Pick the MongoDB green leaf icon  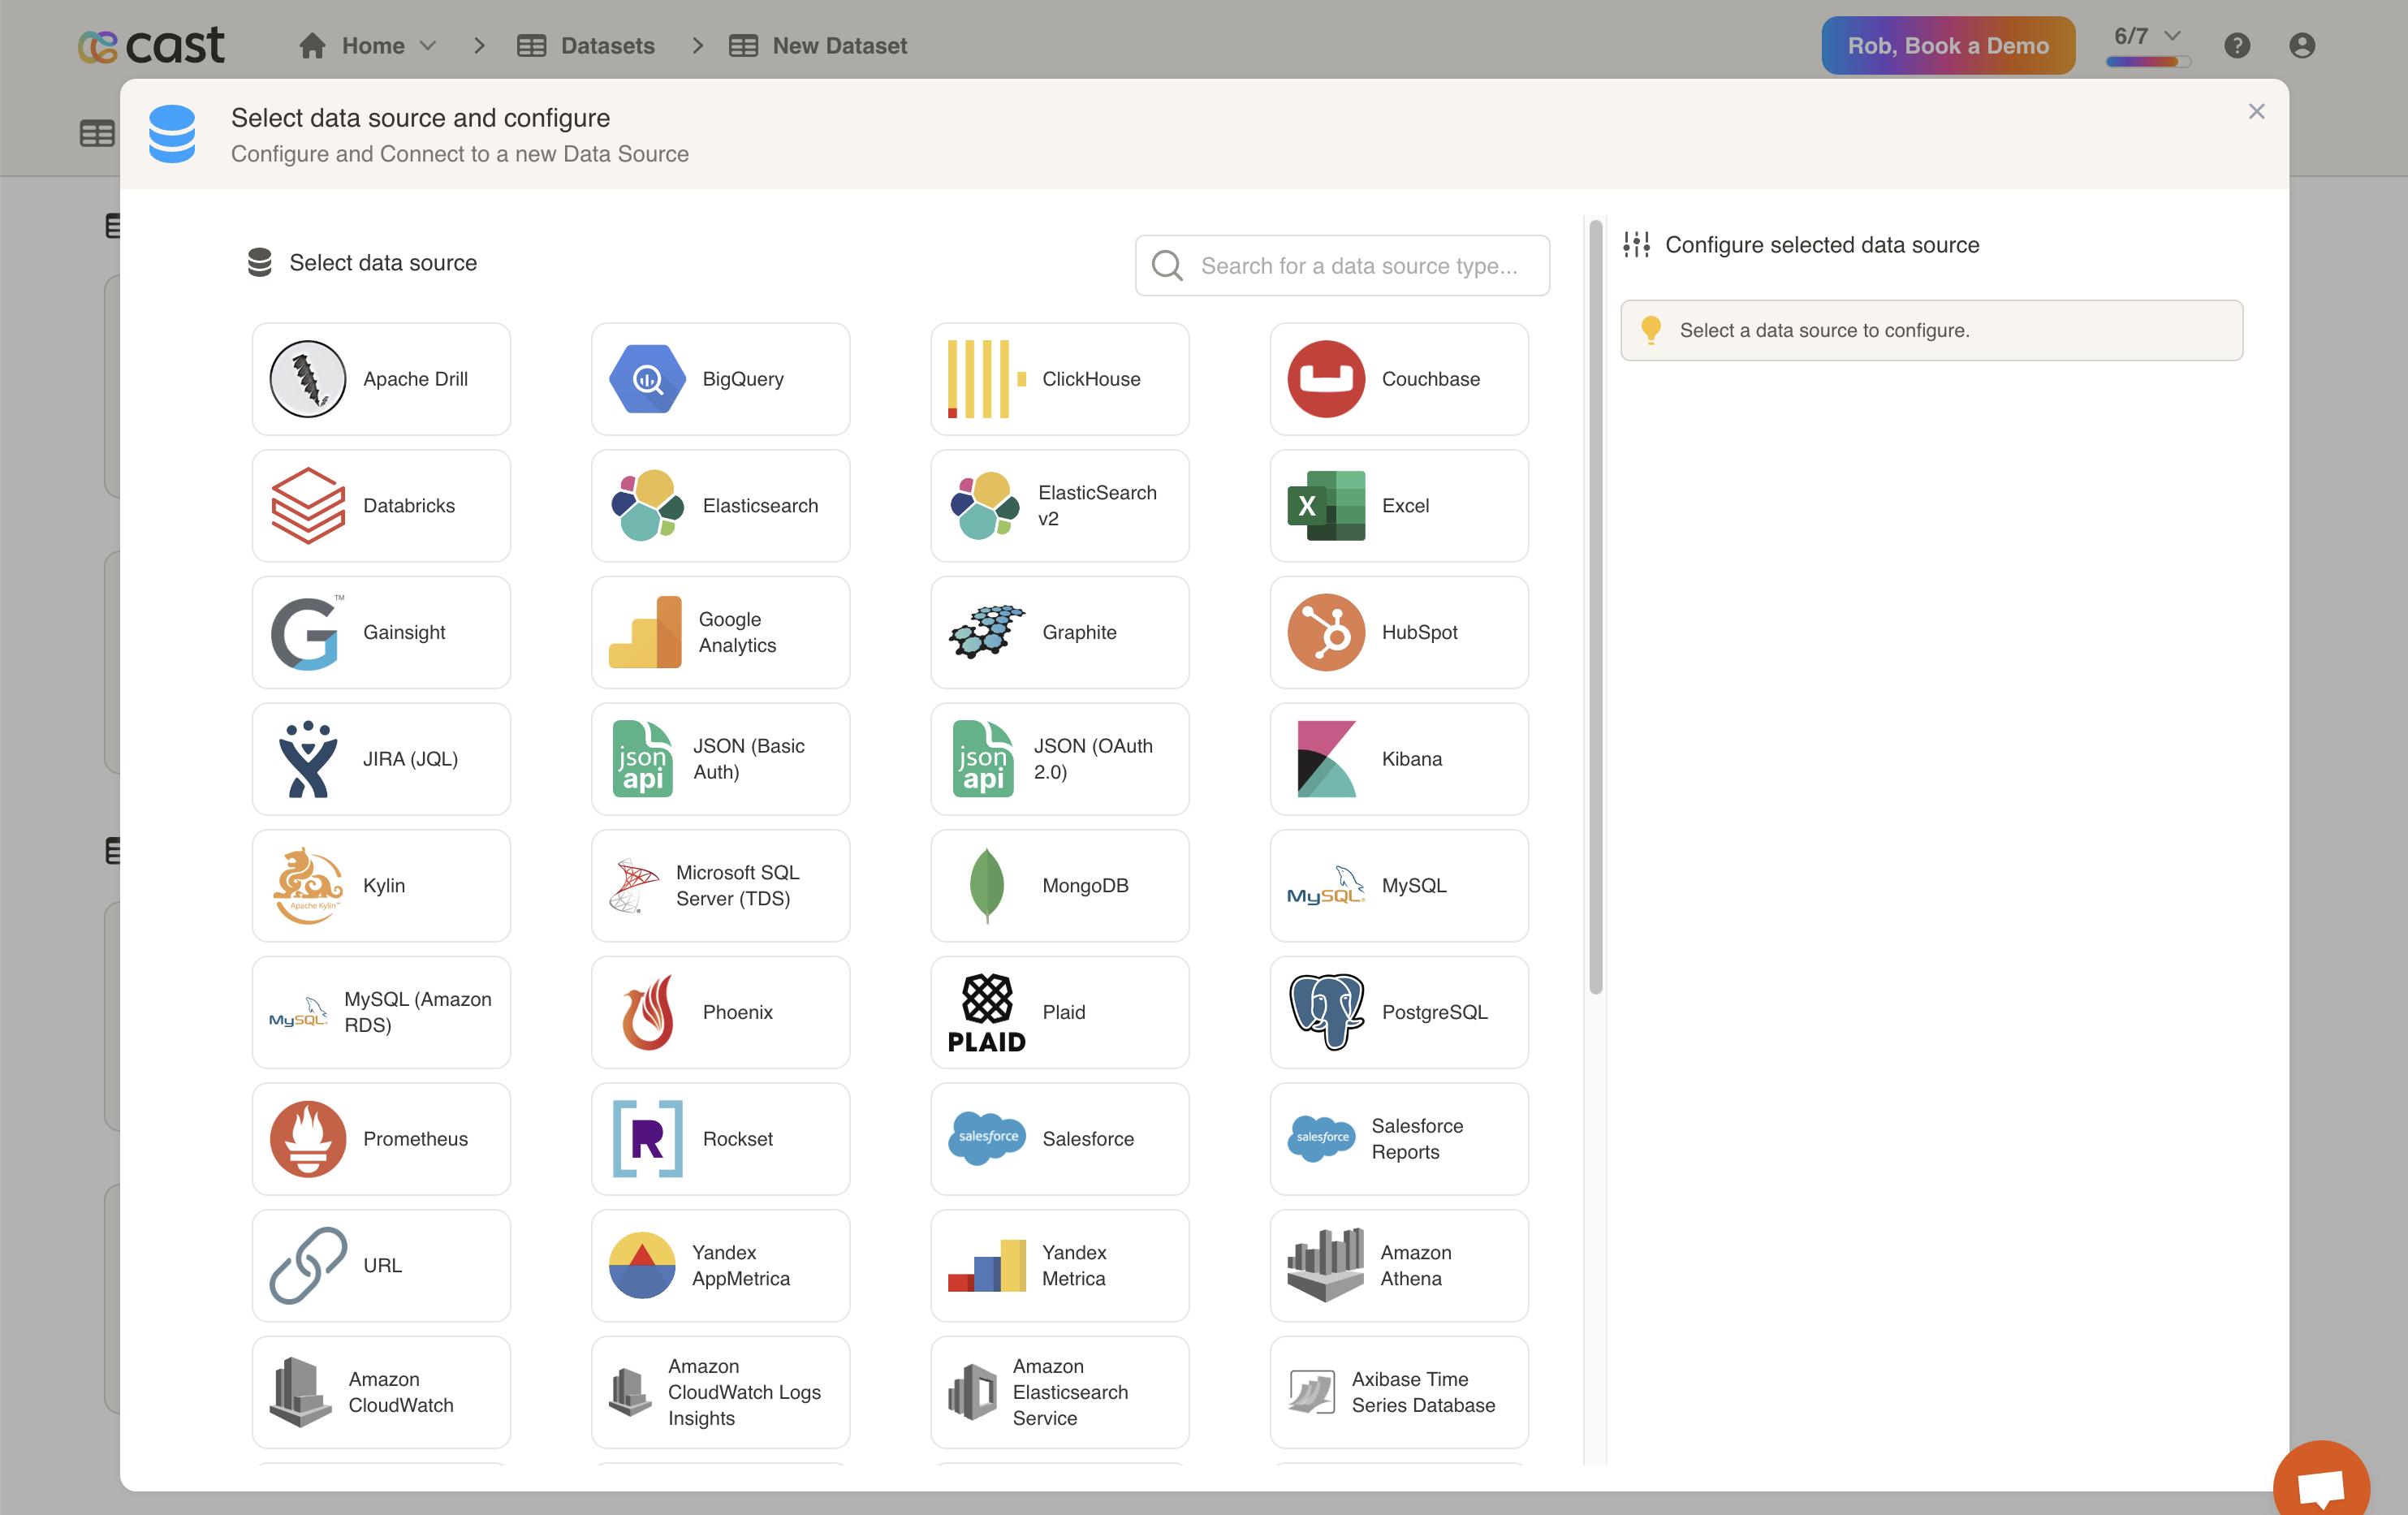click(986, 886)
